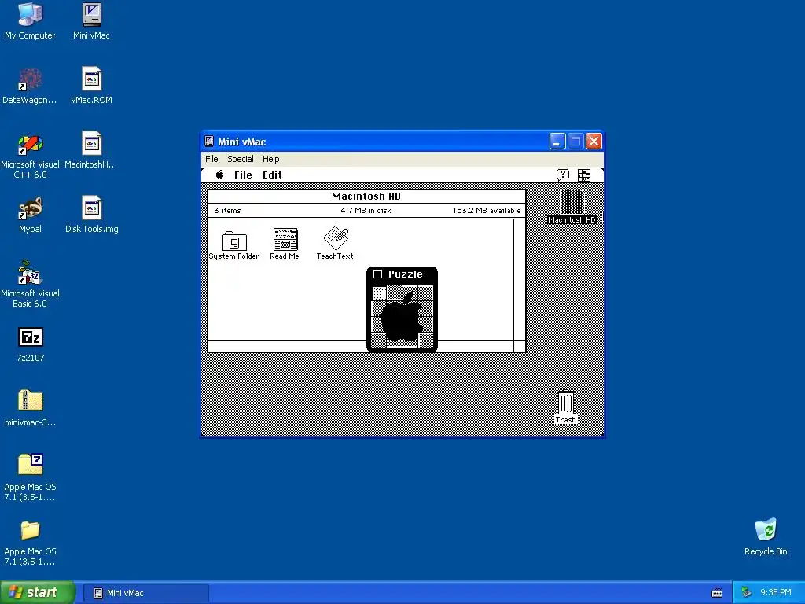Select the vMac.ROM file icon
805x604 pixels.
(x=91, y=85)
